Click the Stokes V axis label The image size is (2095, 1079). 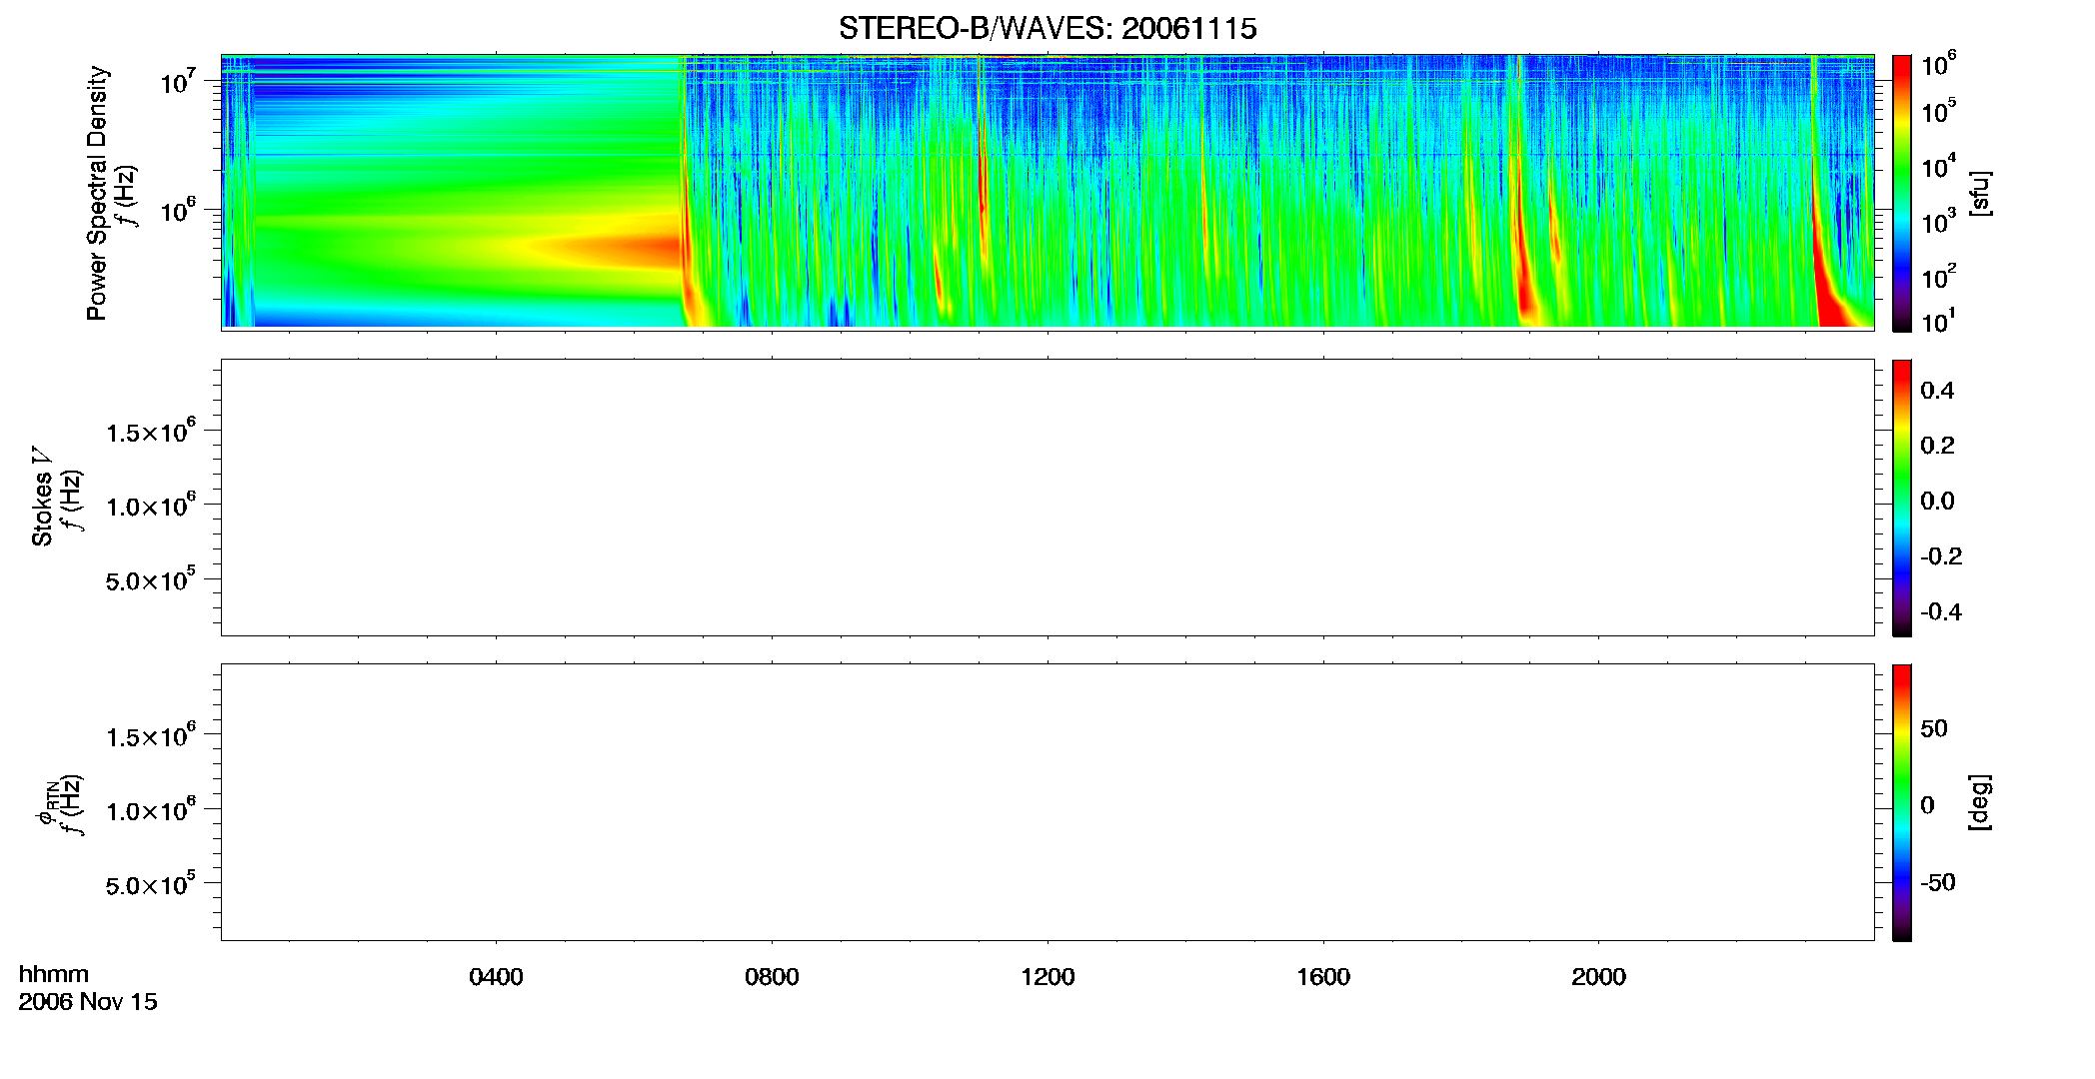[x=42, y=497]
